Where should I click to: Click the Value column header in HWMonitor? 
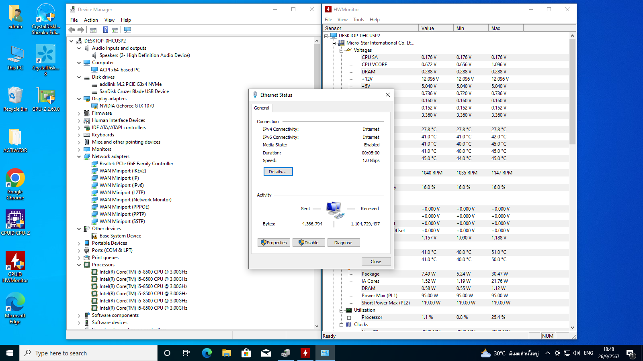pyautogui.click(x=436, y=28)
